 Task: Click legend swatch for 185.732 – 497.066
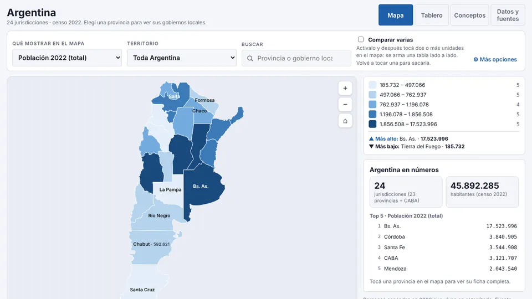(x=372, y=85)
